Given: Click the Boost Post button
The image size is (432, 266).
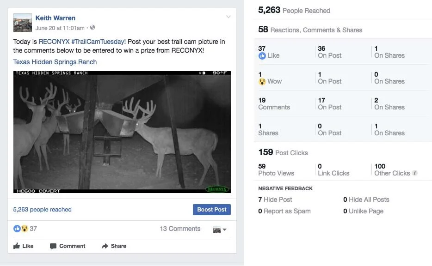Looking at the screenshot, I should [211, 210].
